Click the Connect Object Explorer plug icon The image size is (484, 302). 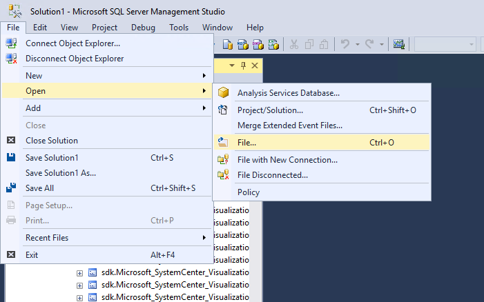11,43
